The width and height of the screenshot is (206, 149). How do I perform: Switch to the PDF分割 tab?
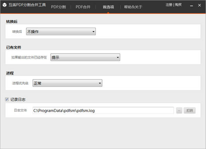(x=58, y=7)
